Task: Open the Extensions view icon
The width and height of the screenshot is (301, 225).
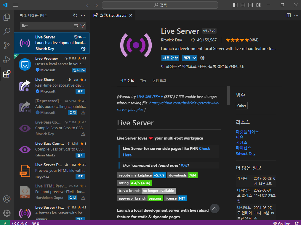Action: click(x=7, y=74)
